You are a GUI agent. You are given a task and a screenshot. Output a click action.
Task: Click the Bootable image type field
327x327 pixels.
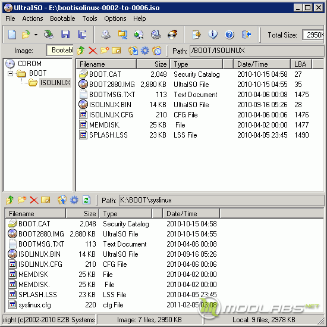(x=60, y=50)
